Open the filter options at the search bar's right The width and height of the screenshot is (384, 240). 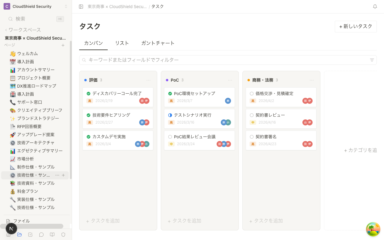(x=372, y=60)
